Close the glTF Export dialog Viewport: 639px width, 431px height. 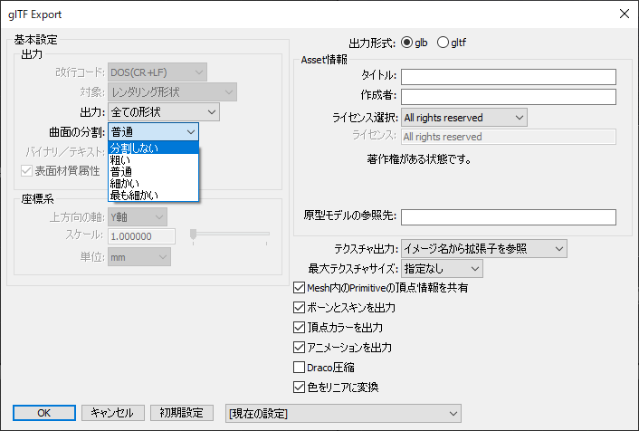(624, 14)
